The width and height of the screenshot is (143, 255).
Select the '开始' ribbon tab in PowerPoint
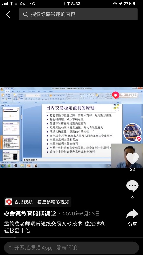tap(7, 91)
